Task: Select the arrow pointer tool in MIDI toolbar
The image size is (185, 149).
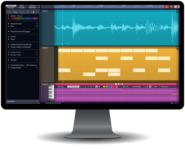Action: coord(85,87)
